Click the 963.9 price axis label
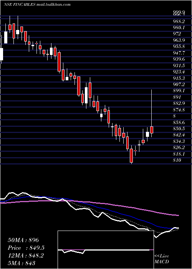192x269 pixels. pyautogui.click(x=179, y=40)
